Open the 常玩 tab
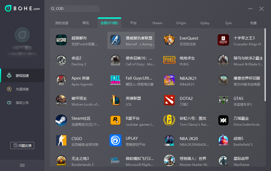 click(x=86, y=23)
